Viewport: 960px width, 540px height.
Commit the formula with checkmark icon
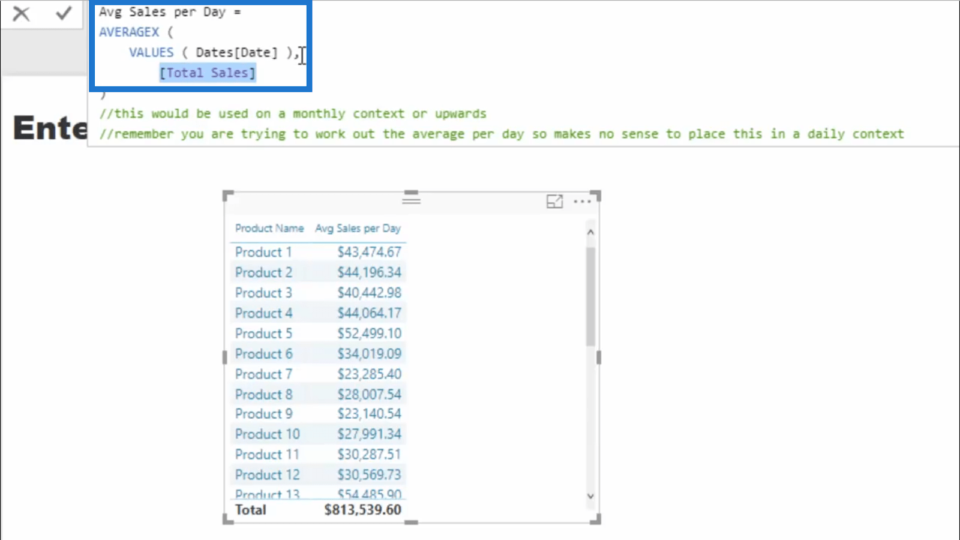click(64, 13)
